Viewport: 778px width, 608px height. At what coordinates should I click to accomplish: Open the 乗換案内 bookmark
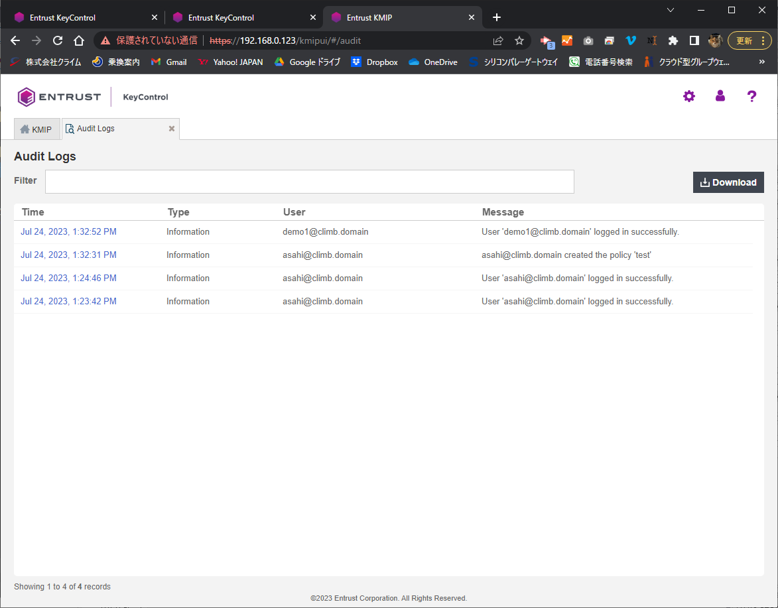pos(116,62)
